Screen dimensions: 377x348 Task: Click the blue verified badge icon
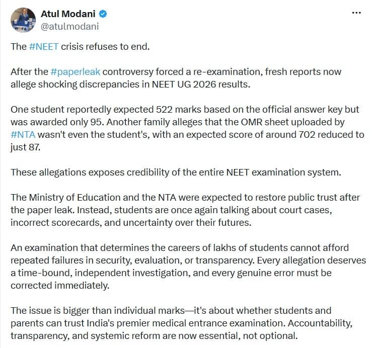103,14
